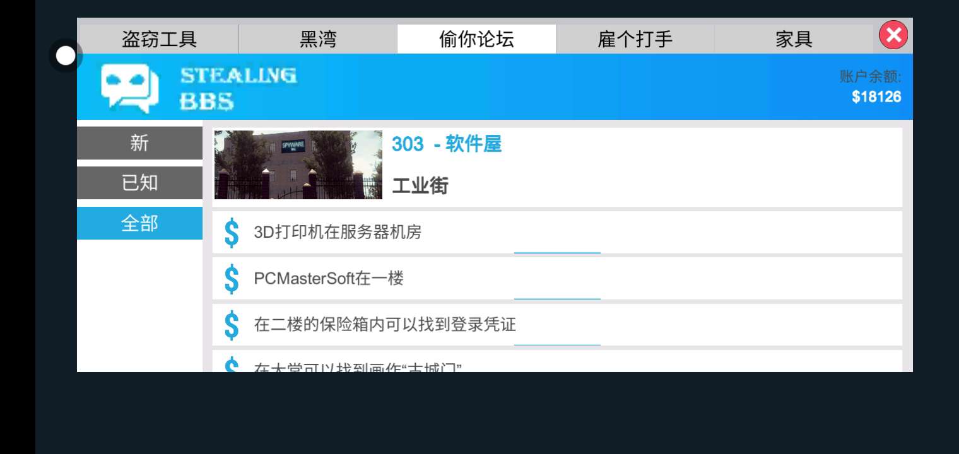The image size is (959, 454).
Task: Open the 303 - 软件屋 building thumbnail
Action: click(298, 165)
